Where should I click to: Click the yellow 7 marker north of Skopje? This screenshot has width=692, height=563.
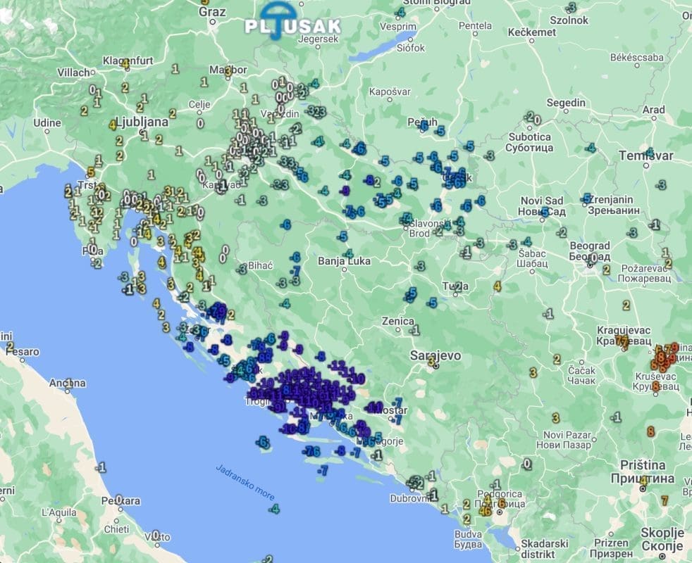coord(665,500)
